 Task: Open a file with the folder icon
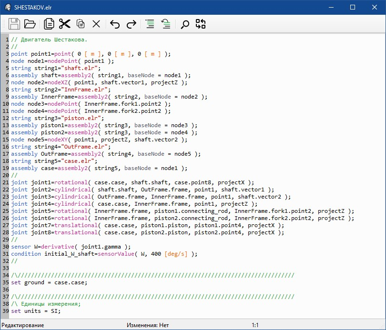pyautogui.click(x=30, y=24)
